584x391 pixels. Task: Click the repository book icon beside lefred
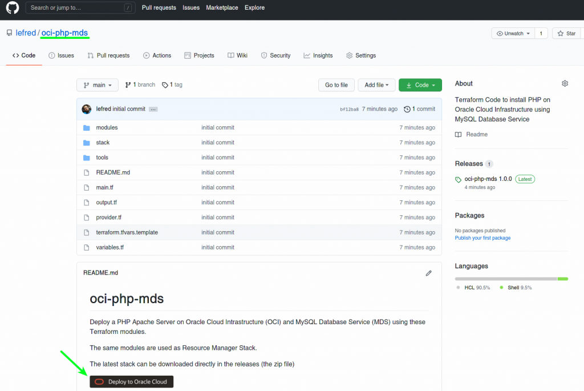pyautogui.click(x=9, y=33)
